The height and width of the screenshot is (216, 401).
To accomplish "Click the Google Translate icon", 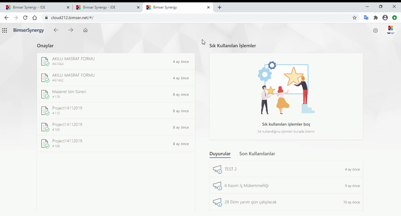I will tap(366, 18).
